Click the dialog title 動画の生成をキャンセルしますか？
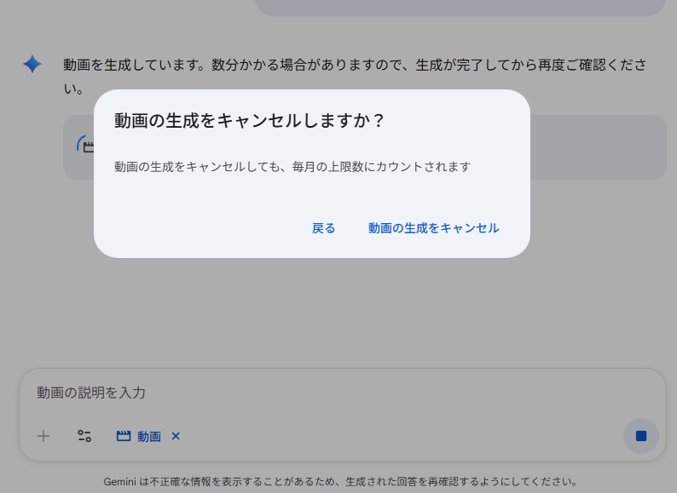 coord(250,121)
